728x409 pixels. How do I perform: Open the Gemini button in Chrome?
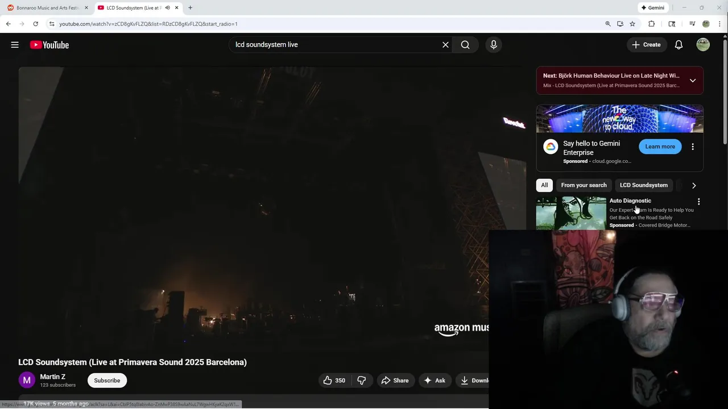click(652, 8)
